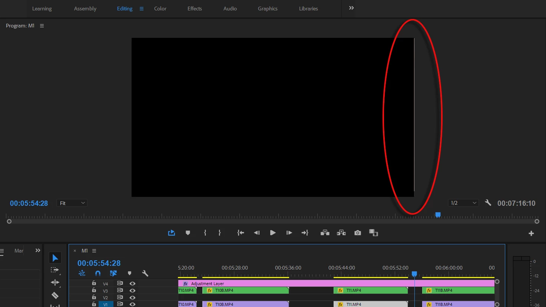Click the Mark Out bracket button
546x307 pixels.
pos(220,233)
